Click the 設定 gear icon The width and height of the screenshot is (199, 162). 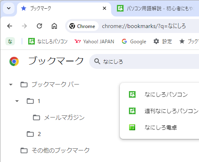click(156, 41)
